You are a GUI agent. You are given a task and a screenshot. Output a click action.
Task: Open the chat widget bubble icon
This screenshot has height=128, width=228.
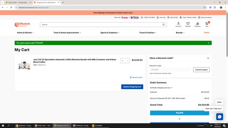click(x=219, y=117)
